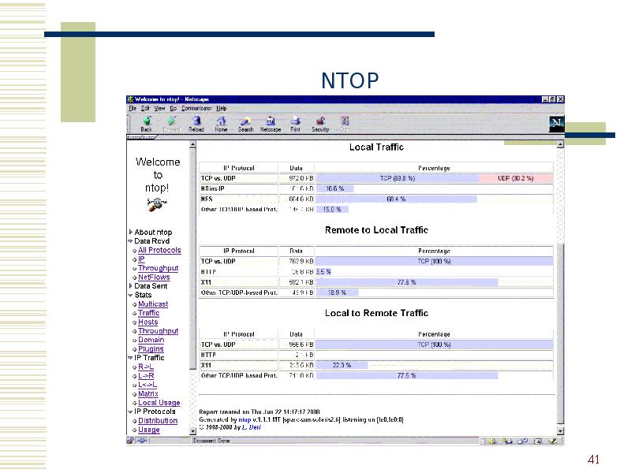The height and width of the screenshot is (473, 631).
Task: Open the Communicator menu
Action: [197, 108]
